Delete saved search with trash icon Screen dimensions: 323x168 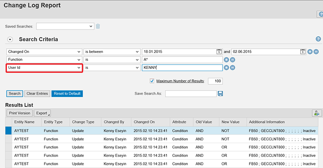[98, 26]
